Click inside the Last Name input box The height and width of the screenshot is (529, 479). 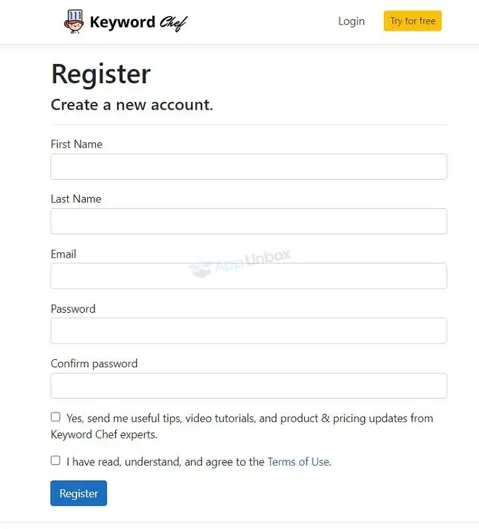[249, 221]
